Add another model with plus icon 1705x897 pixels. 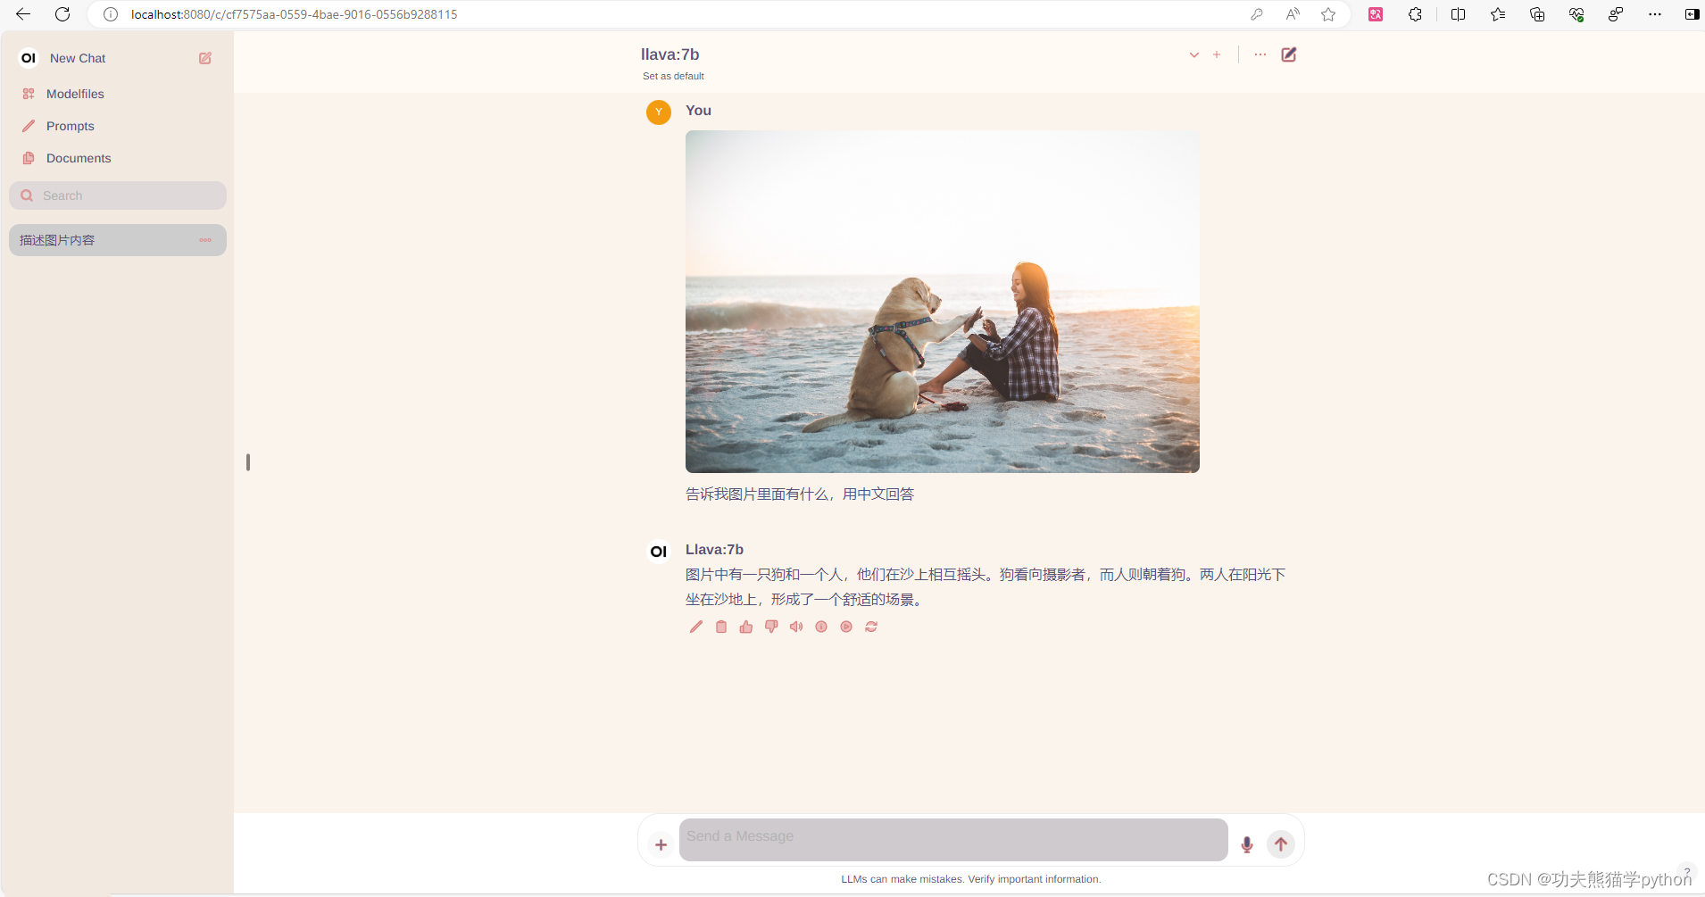point(1217,54)
